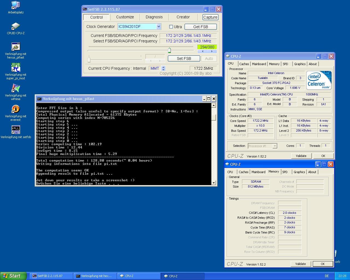Click Validate in the upper CPU-Z window
350x280 pixels.
pos(301,156)
